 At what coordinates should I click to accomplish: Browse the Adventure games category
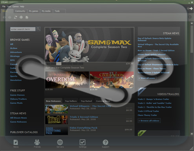[x=16, y=52]
